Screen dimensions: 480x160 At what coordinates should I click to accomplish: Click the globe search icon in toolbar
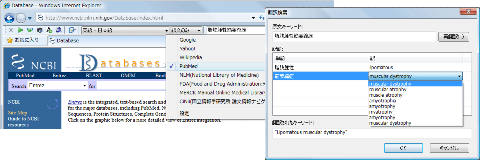(58, 30)
